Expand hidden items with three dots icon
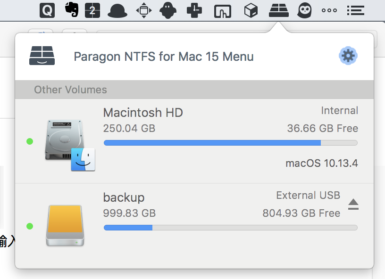Image resolution: width=385 pixels, height=279 pixels. coord(329,10)
